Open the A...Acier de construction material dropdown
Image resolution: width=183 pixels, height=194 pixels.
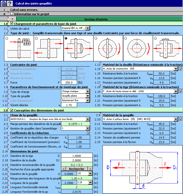coord(176,69)
